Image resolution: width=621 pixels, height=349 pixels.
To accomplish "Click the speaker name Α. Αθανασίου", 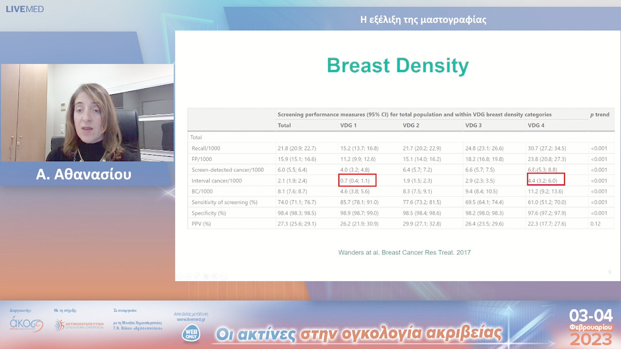I will pos(83,174).
